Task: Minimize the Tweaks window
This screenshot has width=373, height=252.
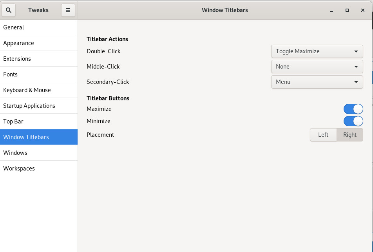Action: (331, 10)
